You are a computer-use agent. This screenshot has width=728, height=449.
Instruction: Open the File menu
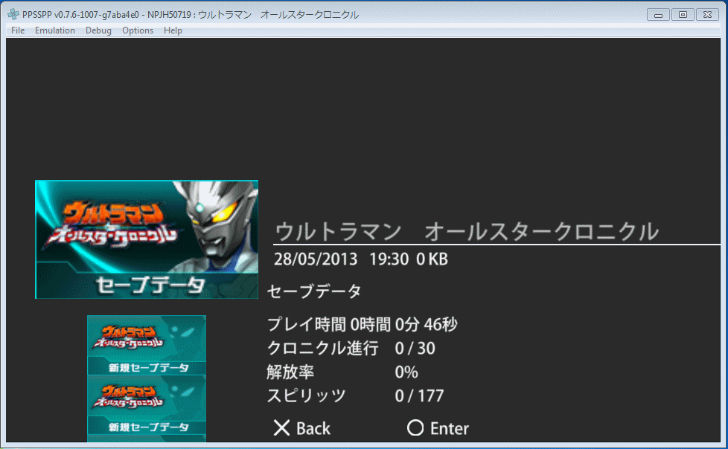tap(18, 30)
